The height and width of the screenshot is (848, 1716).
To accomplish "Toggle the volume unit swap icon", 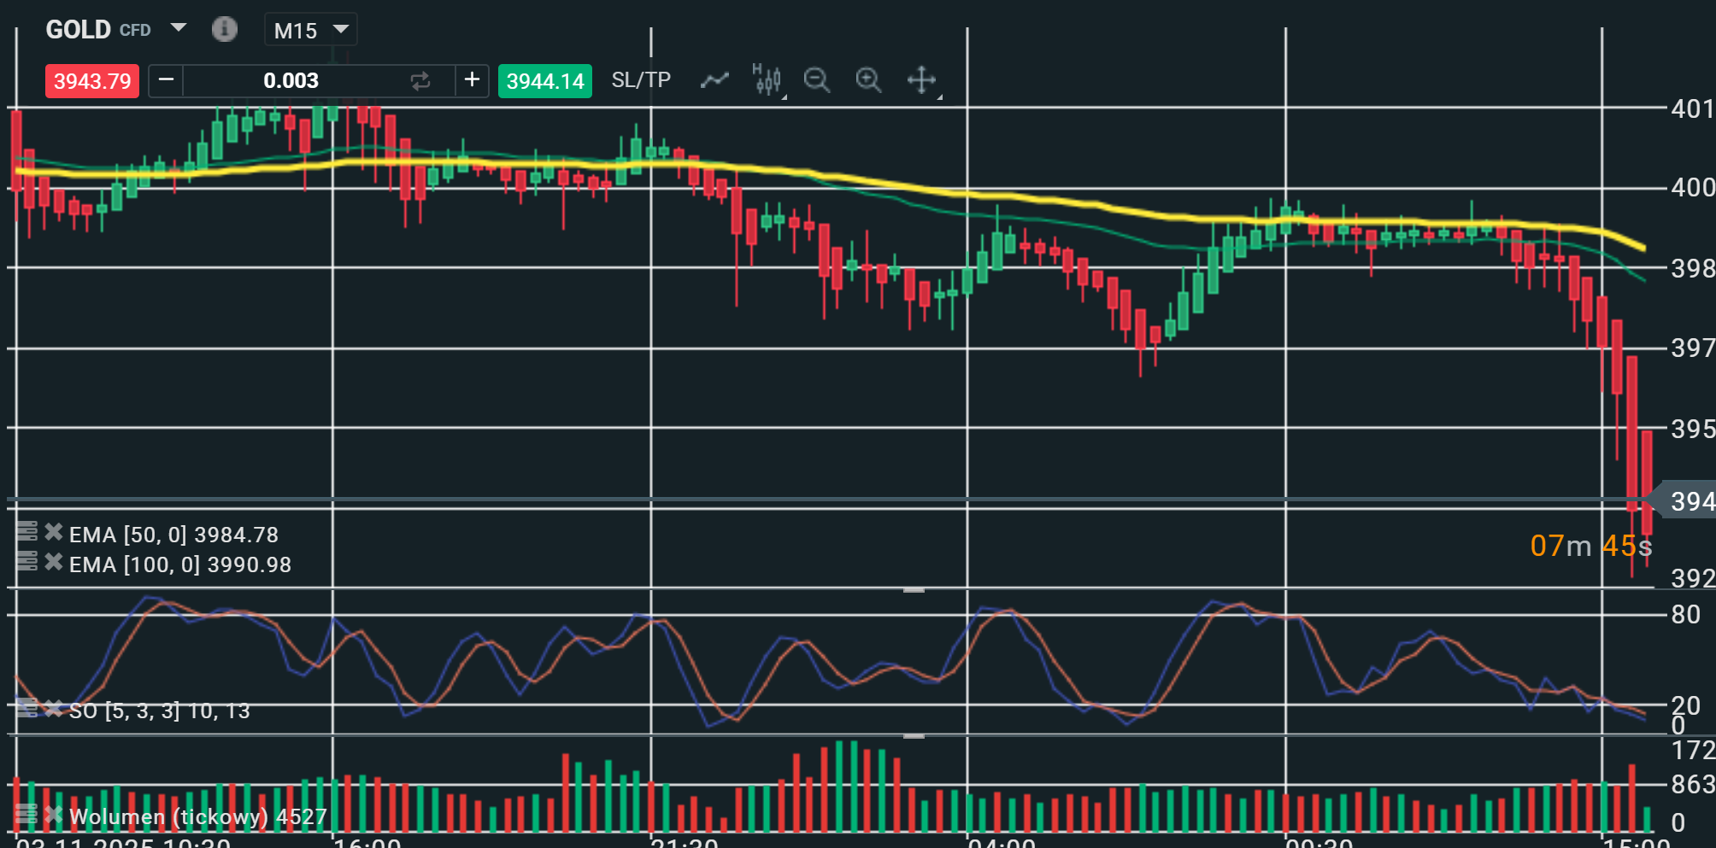I will pyautogui.click(x=420, y=81).
